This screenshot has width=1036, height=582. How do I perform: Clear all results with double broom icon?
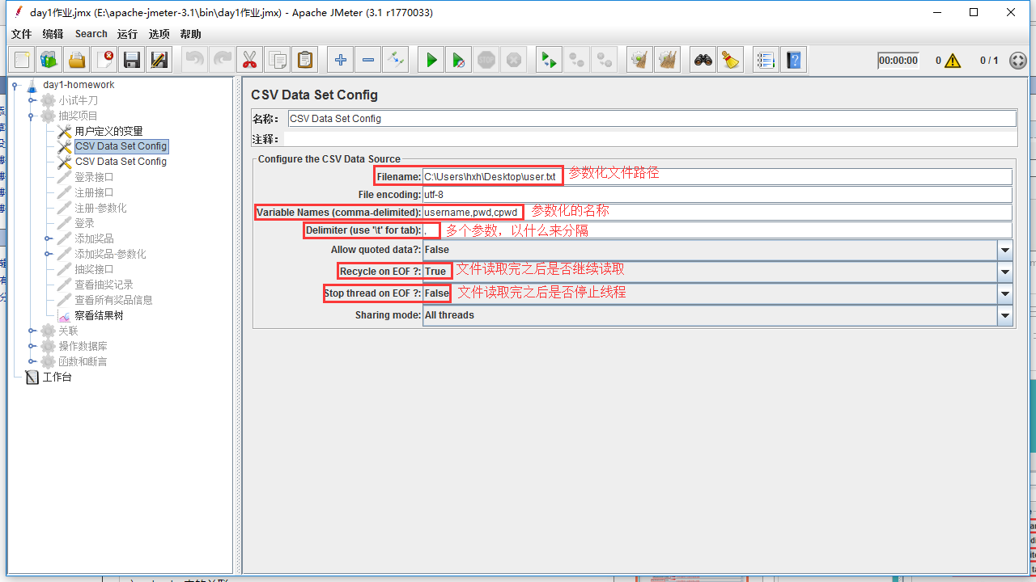point(667,60)
